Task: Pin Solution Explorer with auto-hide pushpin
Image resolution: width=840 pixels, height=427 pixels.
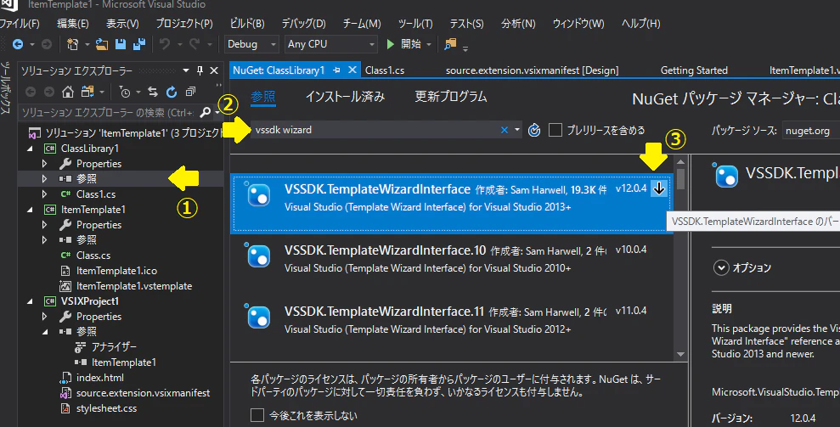Action: click(200, 70)
